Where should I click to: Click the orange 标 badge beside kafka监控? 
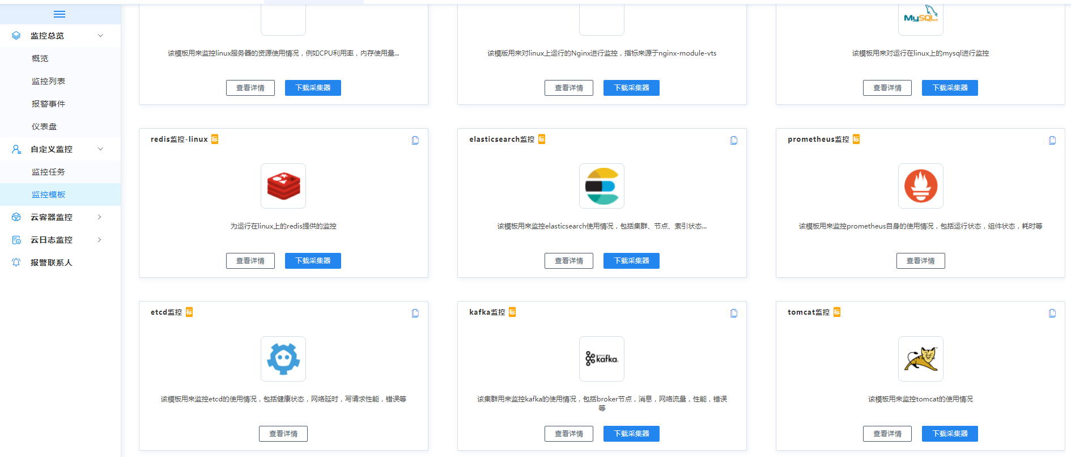[512, 312]
